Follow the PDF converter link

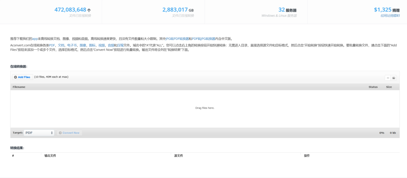click(52, 45)
